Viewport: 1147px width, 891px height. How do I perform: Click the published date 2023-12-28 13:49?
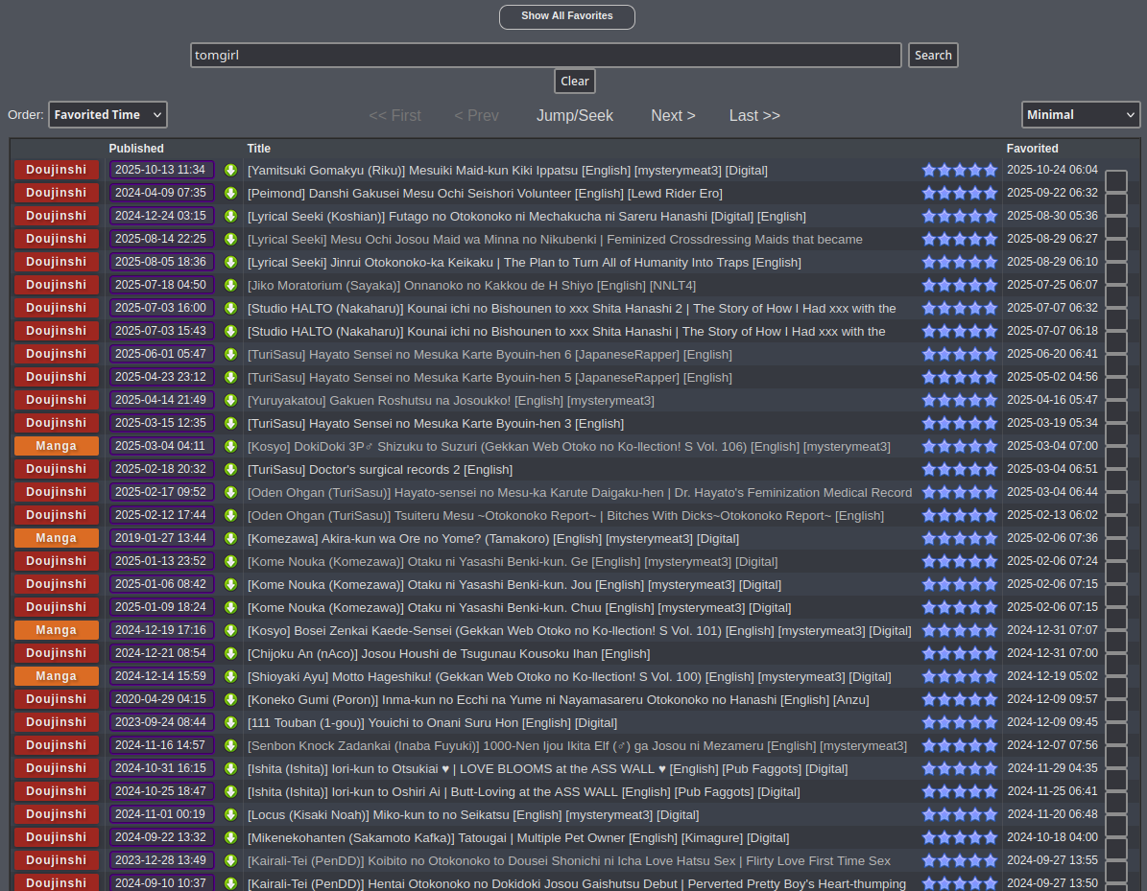tap(161, 860)
